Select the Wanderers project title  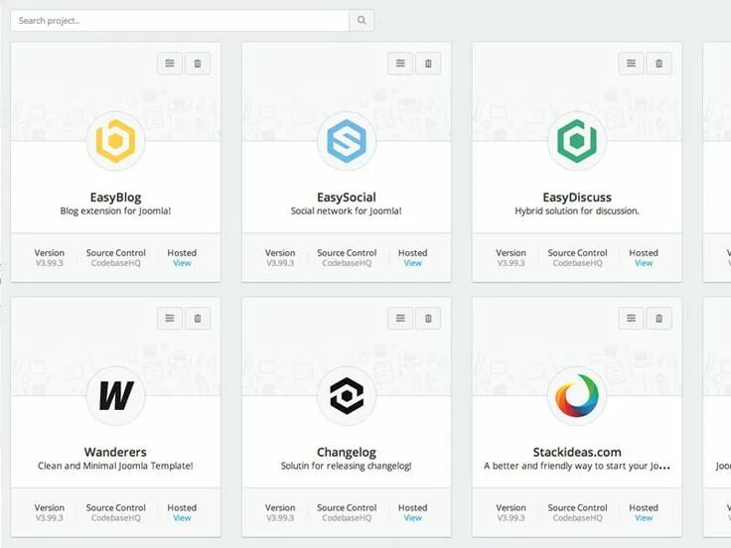tap(115, 452)
